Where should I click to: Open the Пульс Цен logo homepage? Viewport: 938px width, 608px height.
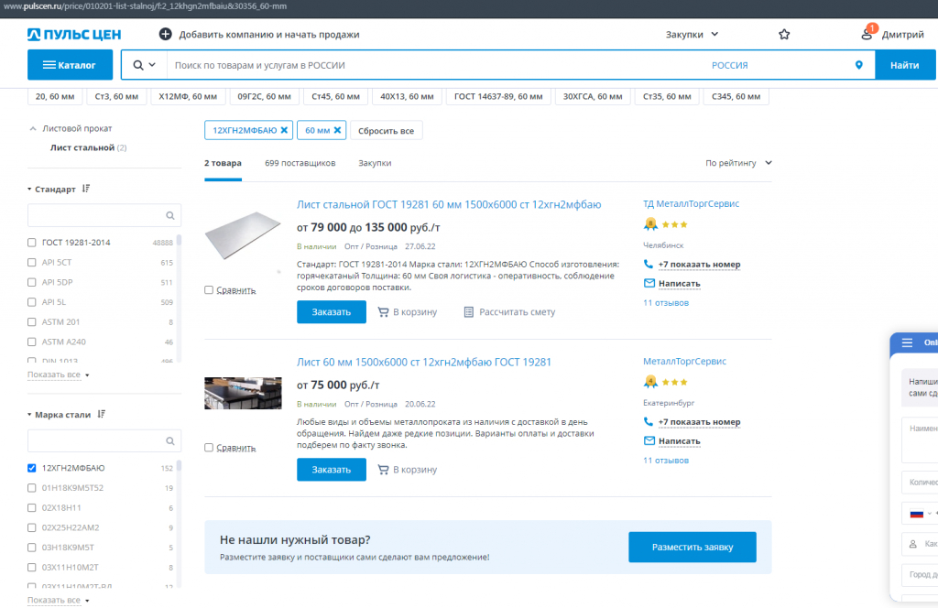coord(74,35)
